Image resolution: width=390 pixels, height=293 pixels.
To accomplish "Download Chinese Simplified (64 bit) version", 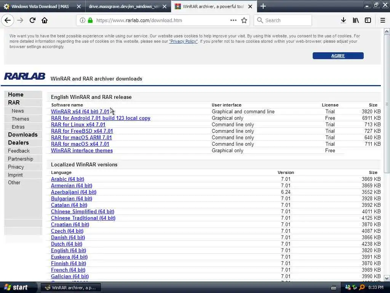I will (83, 211).
